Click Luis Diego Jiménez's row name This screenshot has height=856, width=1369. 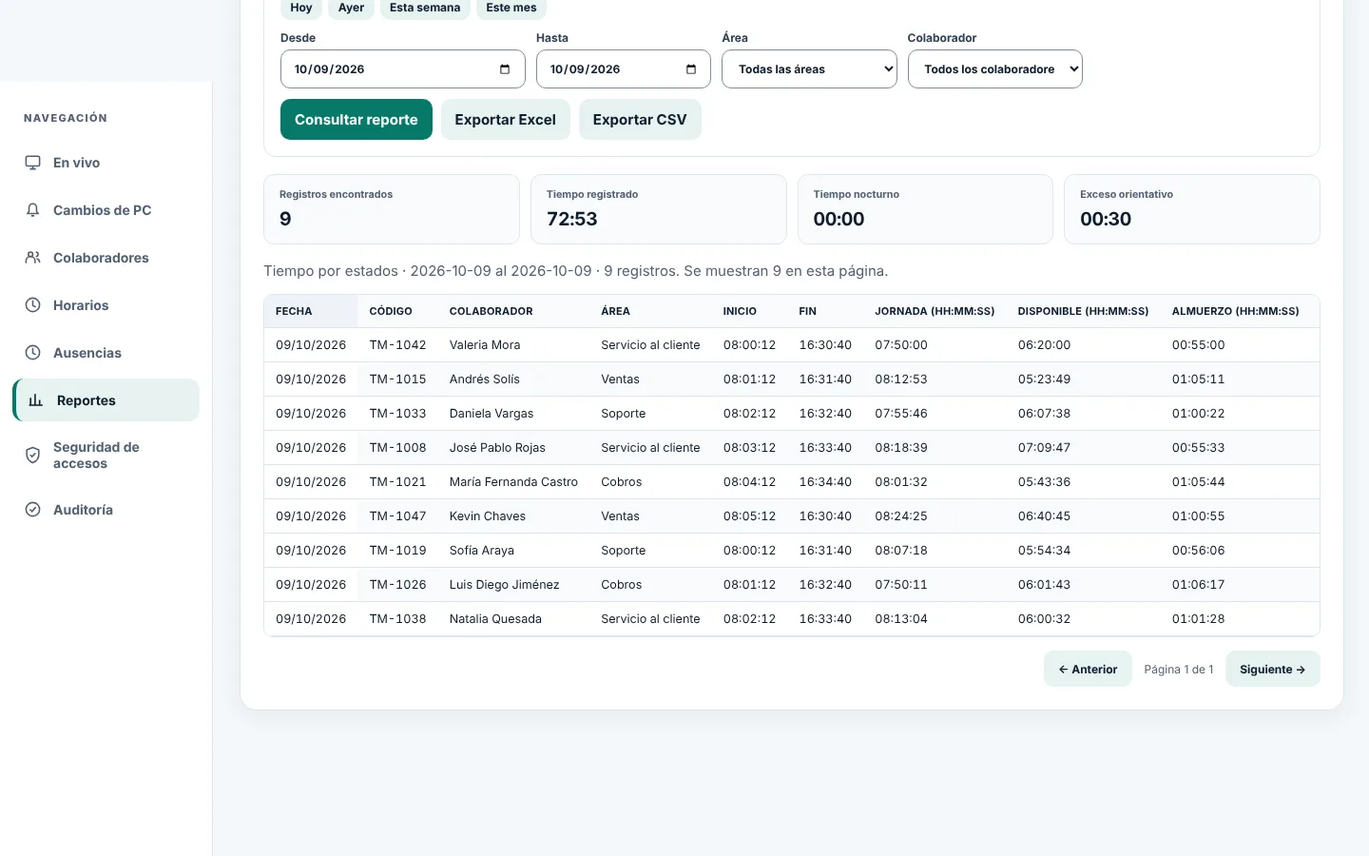pos(505,585)
